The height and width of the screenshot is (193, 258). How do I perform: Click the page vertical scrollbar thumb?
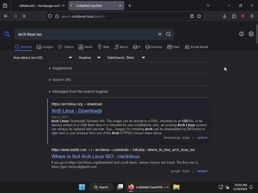coord(257,34)
